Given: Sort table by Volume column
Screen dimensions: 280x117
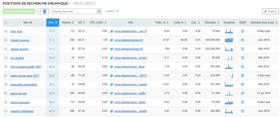Looking at the screenshot, I should point(68,23).
